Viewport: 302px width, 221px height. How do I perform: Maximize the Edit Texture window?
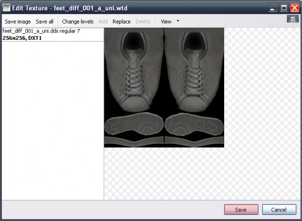click(x=284, y=8)
